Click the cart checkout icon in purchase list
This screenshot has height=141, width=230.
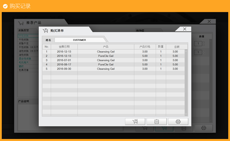(x=135, y=122)
